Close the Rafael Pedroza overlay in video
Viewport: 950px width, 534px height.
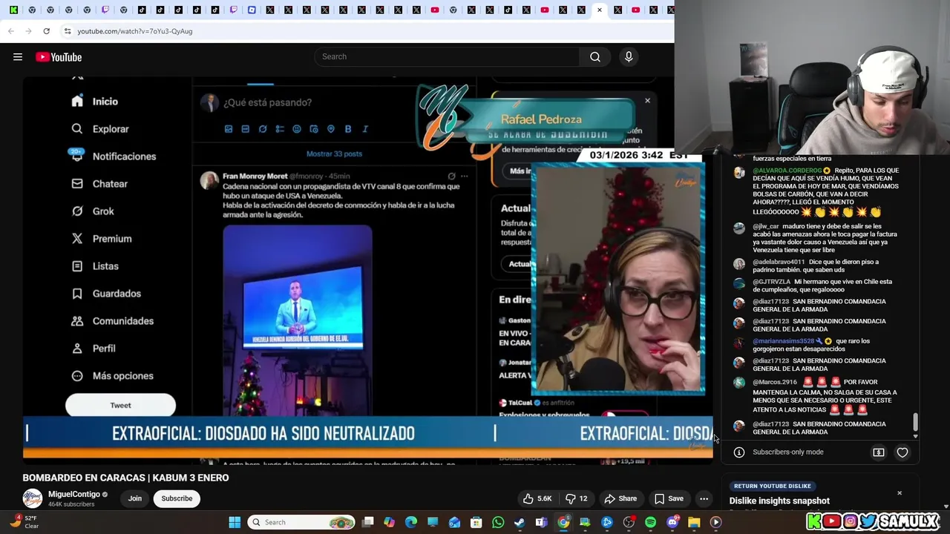(647, 101)
